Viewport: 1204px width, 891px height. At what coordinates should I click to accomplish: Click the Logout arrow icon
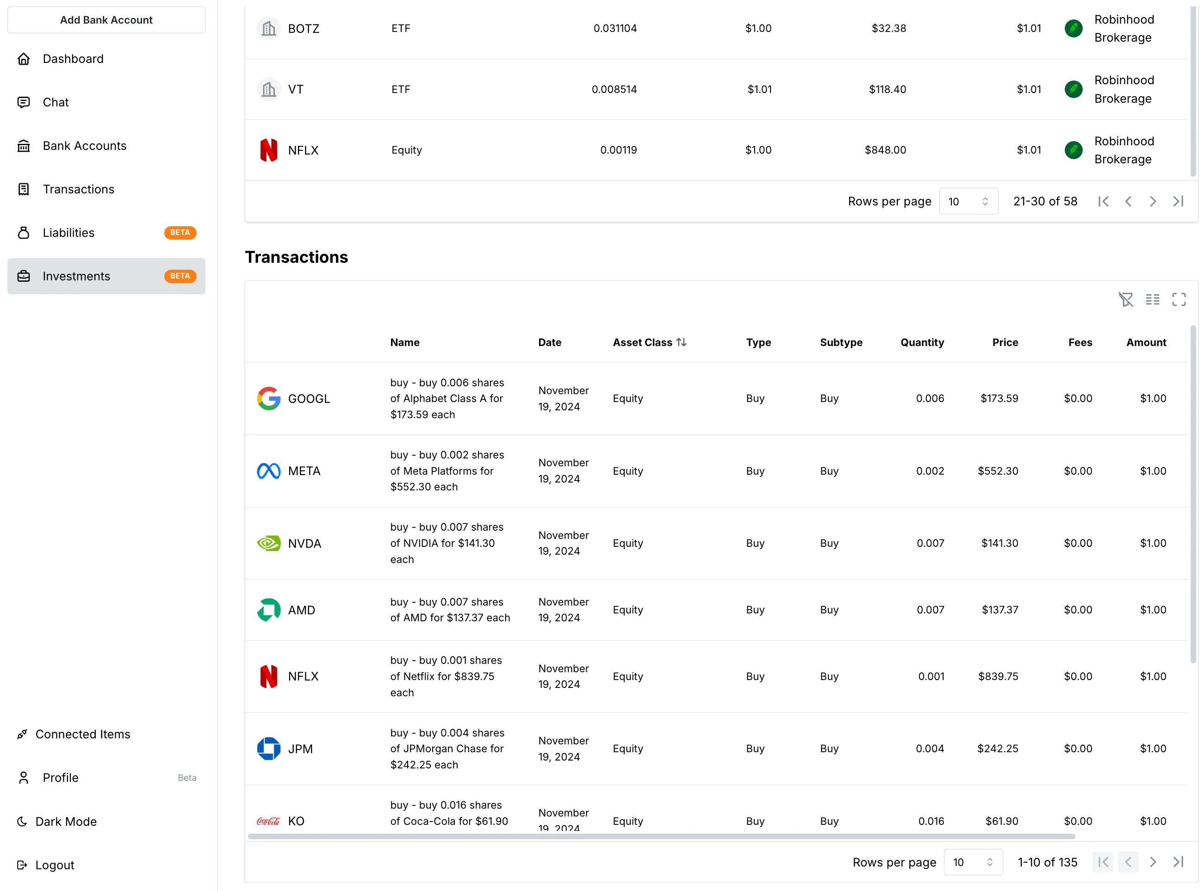[22, 866]
